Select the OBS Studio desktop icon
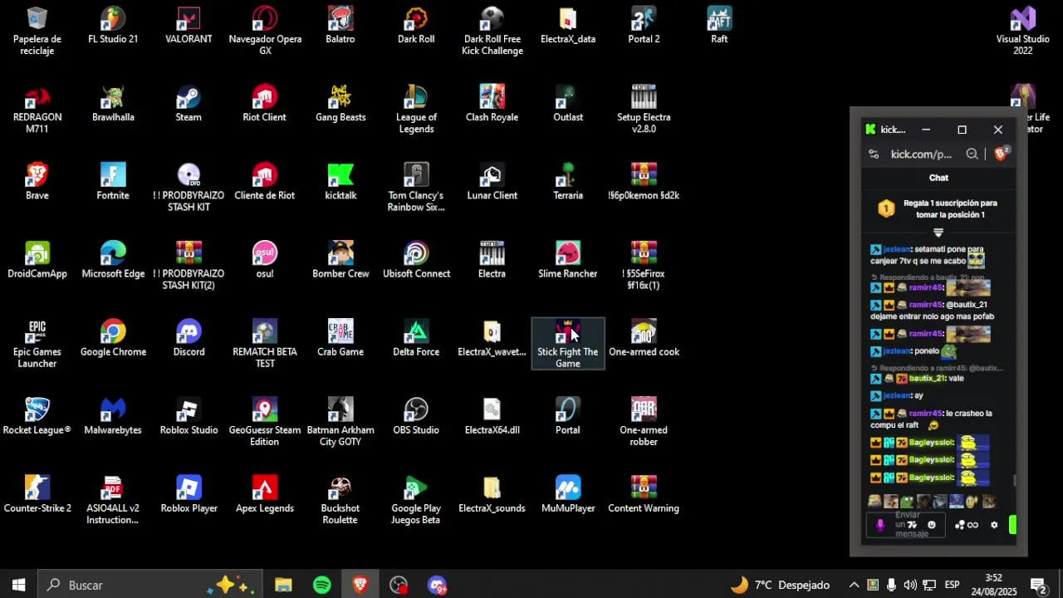 coord(416,416)
